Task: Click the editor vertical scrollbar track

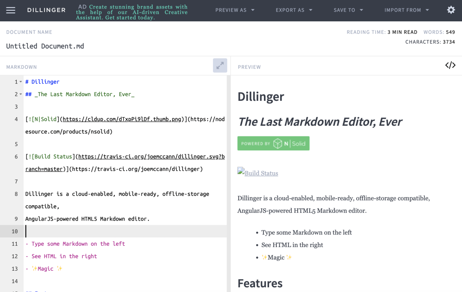Action: (228, 184)
